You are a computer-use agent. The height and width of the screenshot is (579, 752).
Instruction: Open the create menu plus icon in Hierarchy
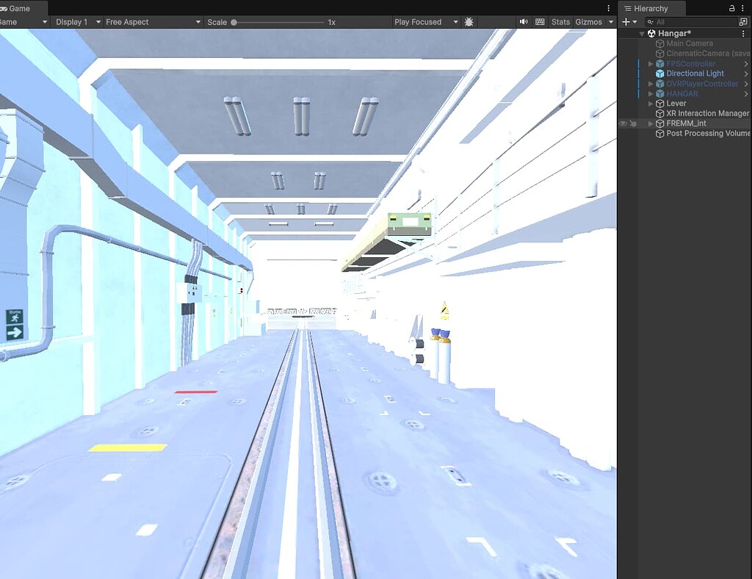625,22
